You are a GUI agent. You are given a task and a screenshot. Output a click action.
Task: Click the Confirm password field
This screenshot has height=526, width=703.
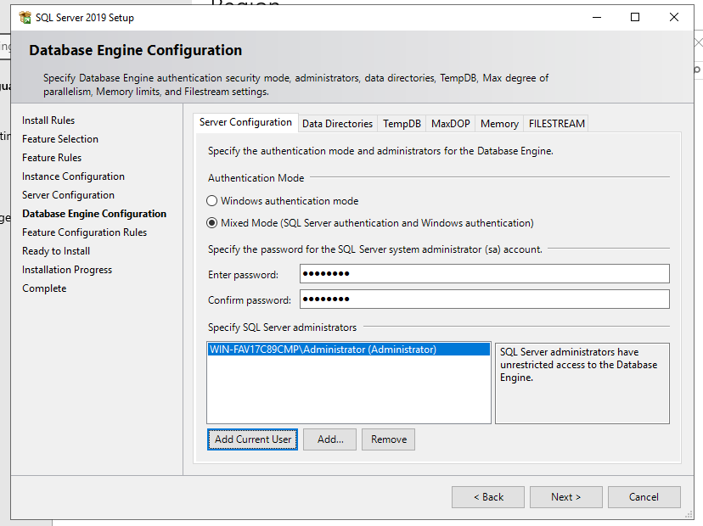[485, 299]
